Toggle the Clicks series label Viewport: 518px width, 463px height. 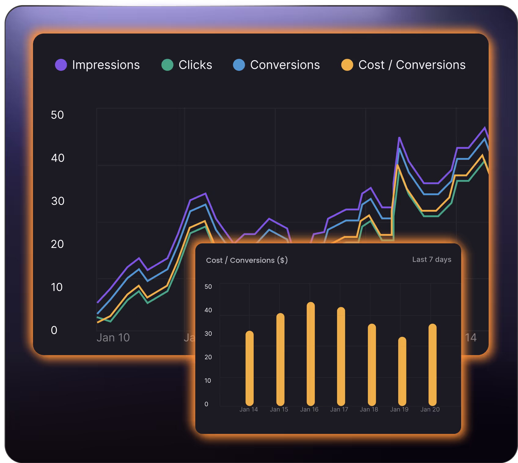195,65
